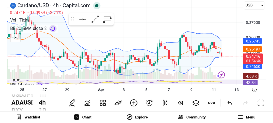This screenshot has height=123, width=273.
Task: Open the layers object tree
Action: [x=196, y=103]
